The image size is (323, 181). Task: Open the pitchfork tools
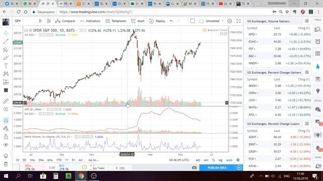point(6,49)
